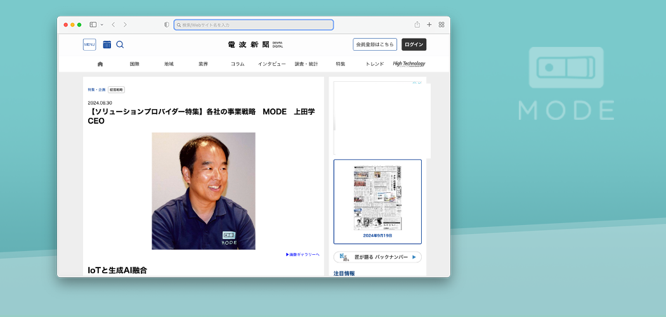This screenshot has height=317, width=666.
Task: Add a new tab with plus icon
Action: click(429, 25)
